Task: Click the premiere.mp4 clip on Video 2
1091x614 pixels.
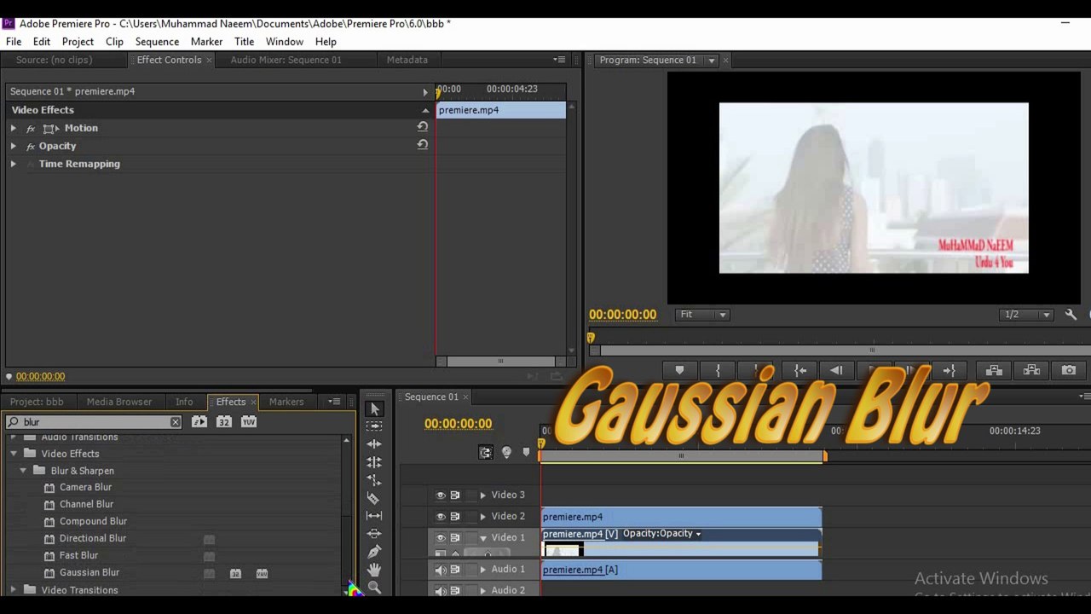Action: coord(680,517)
